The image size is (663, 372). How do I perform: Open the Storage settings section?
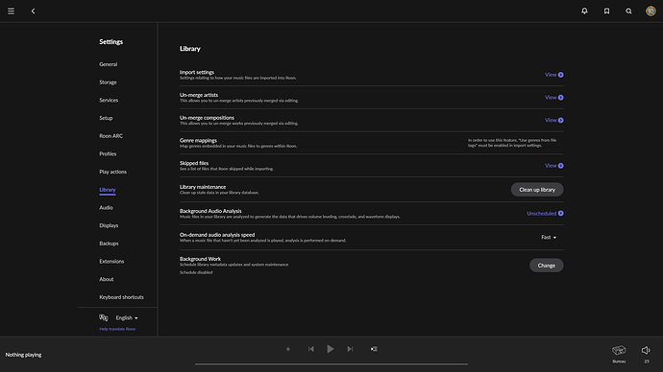108,82
